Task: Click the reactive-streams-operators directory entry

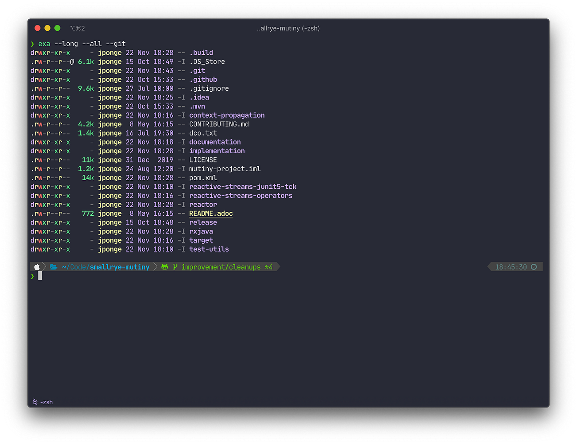Action: point(241,195)
